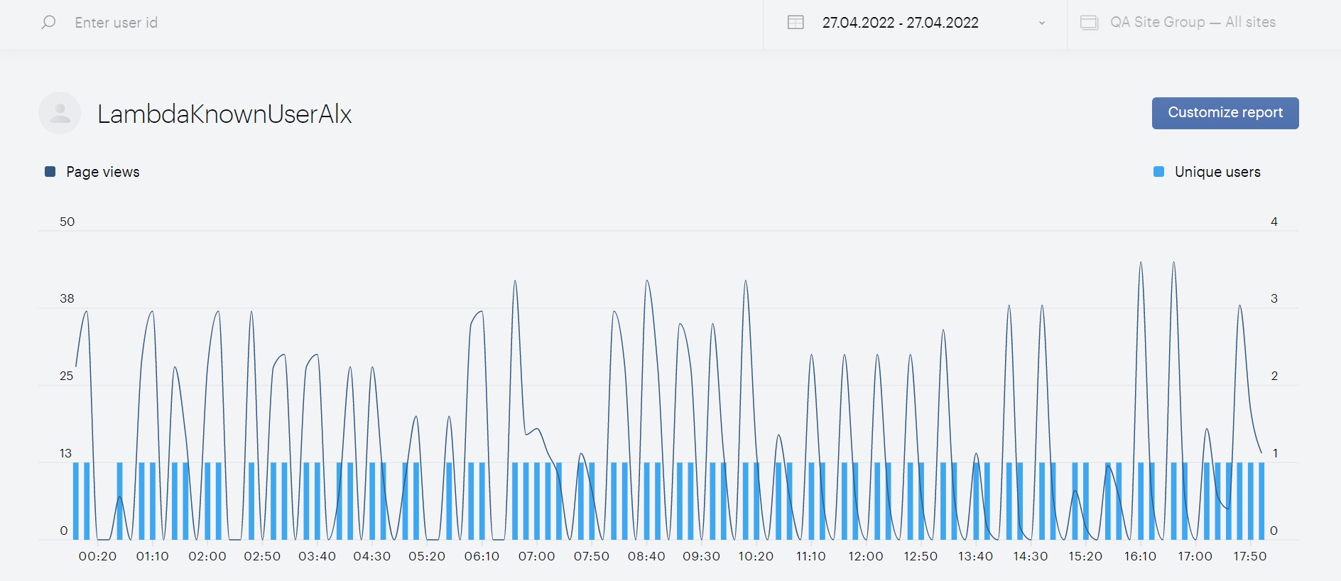Click the 13 value on the page views axis
This screenshot has width=1341, height=581.
[65, 453]
